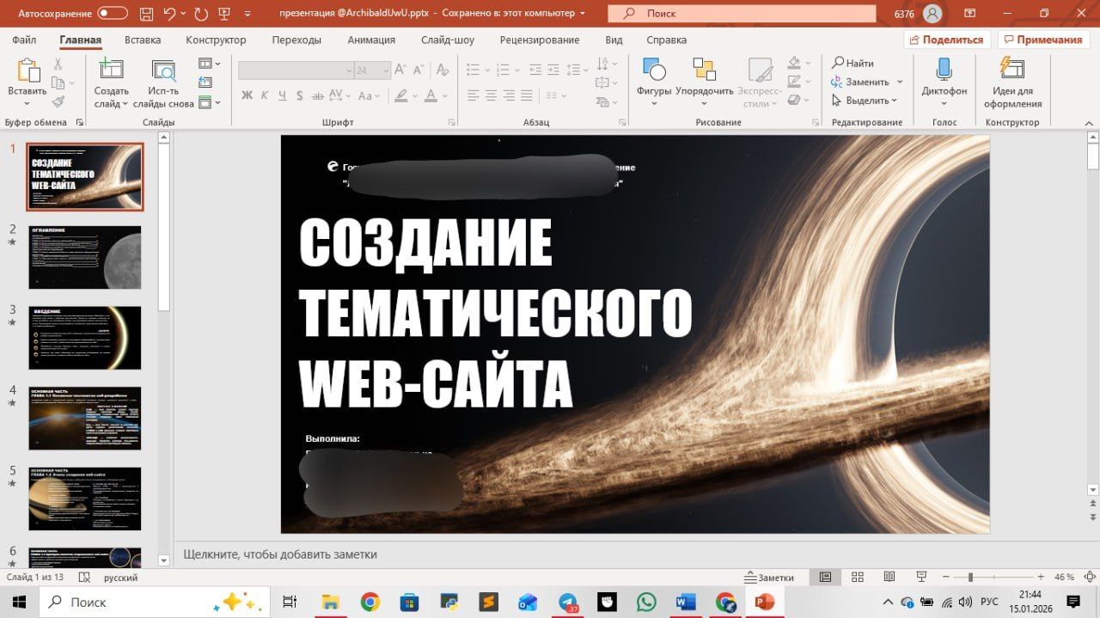The width and height of the screenshot is (1100, 618).
Task: Click the bulleted list icon
Action: (472, 70)
